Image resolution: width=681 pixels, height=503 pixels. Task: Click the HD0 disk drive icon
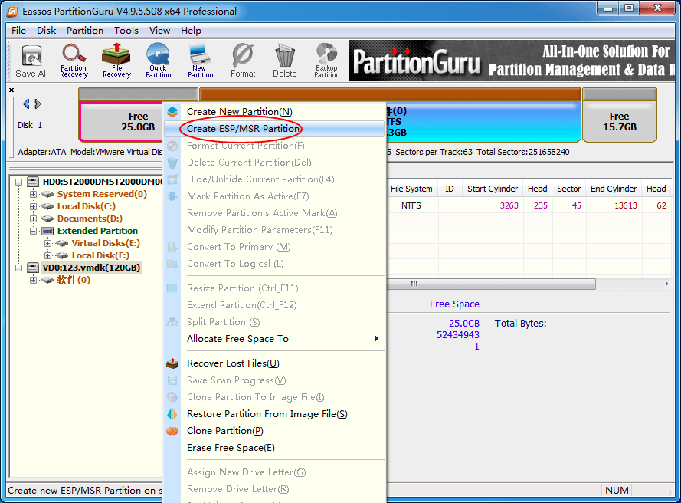33,182
